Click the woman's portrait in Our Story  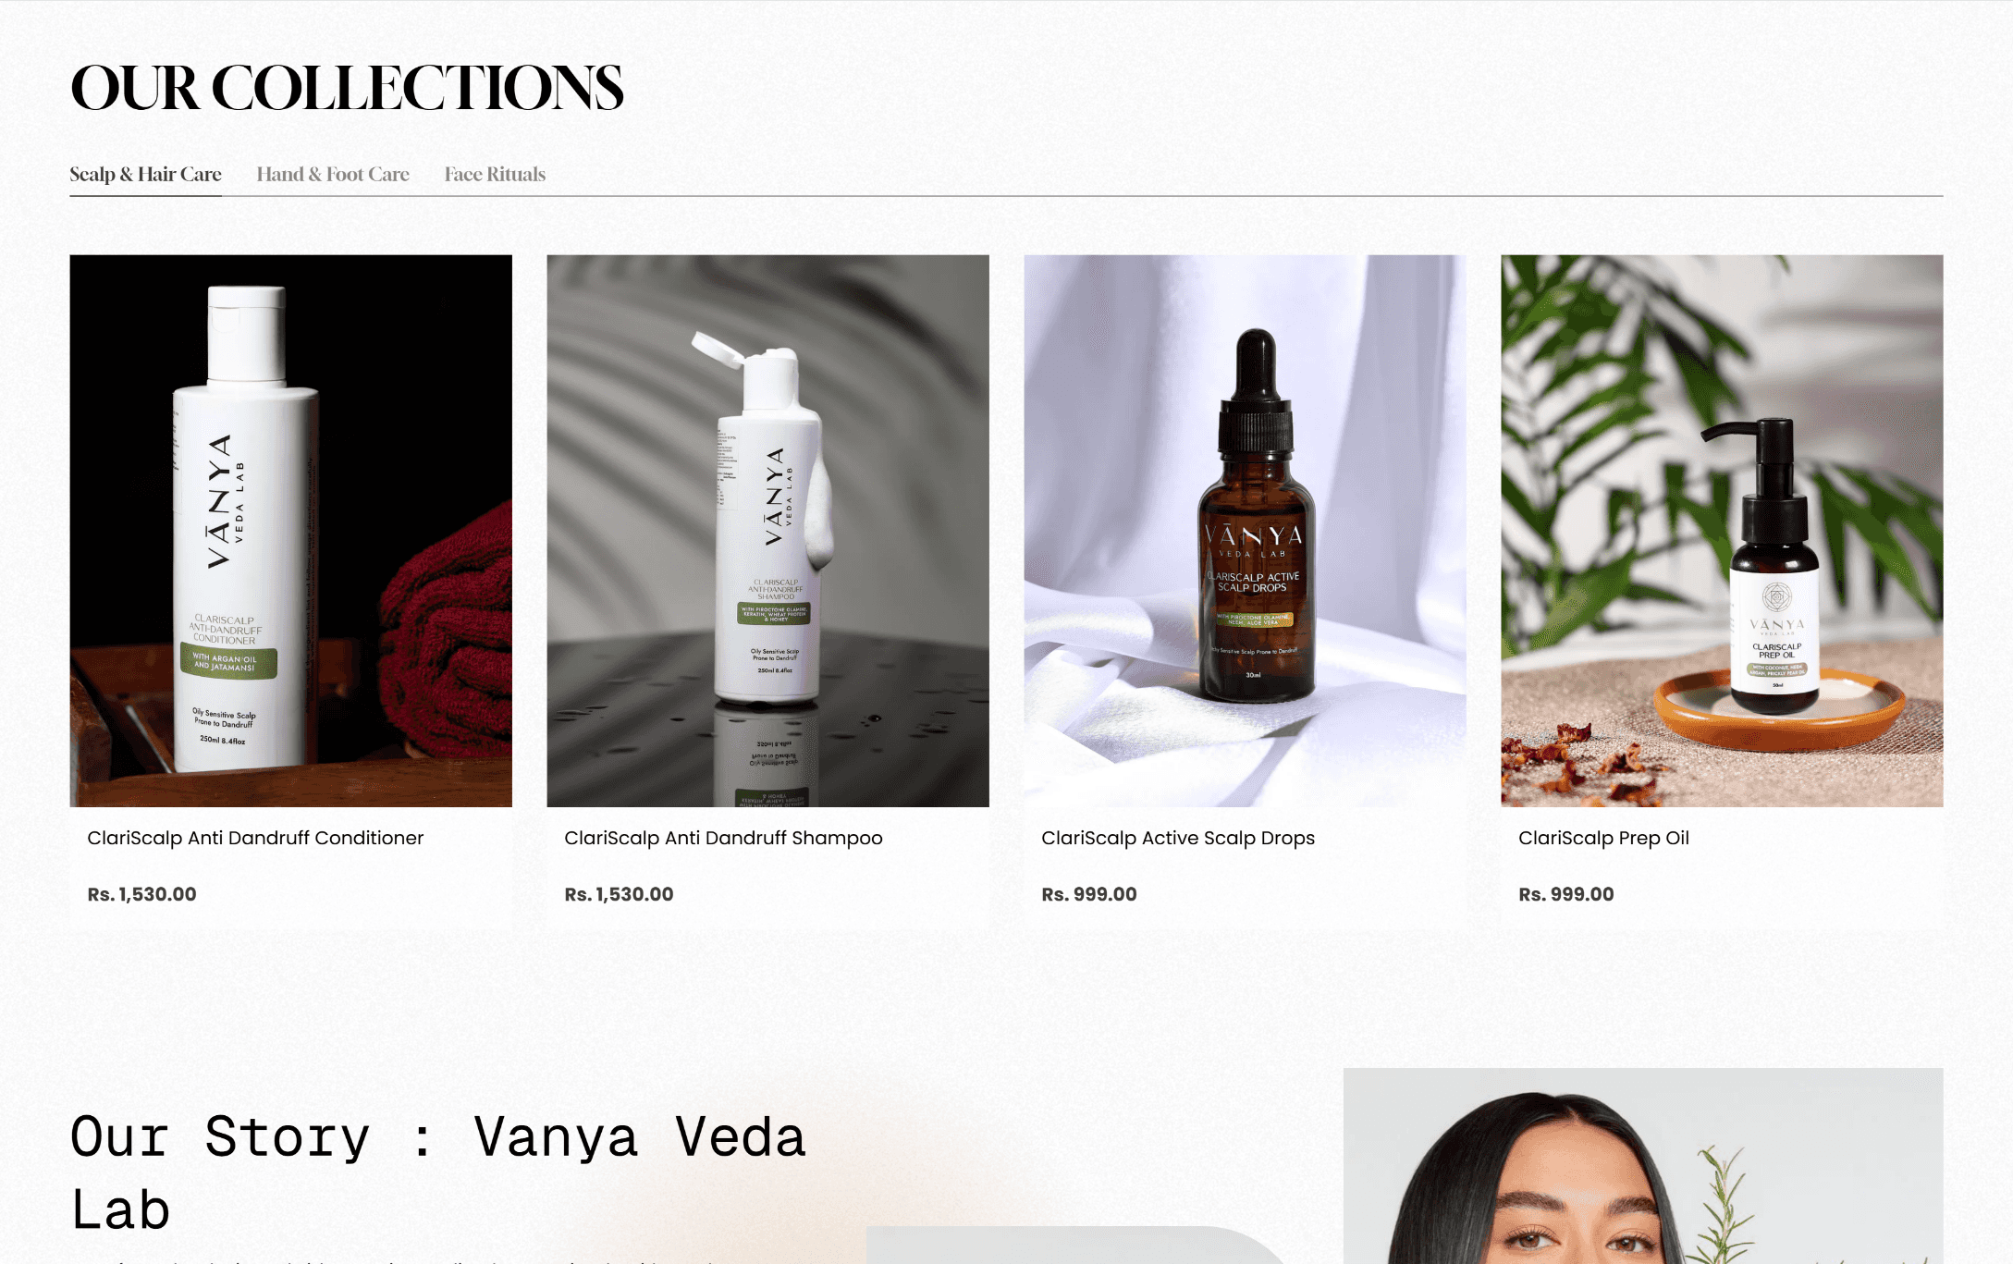[x=1643, y=1166]
